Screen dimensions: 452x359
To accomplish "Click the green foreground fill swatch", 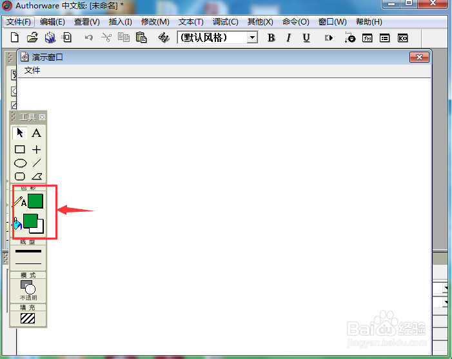I will 30,221.
